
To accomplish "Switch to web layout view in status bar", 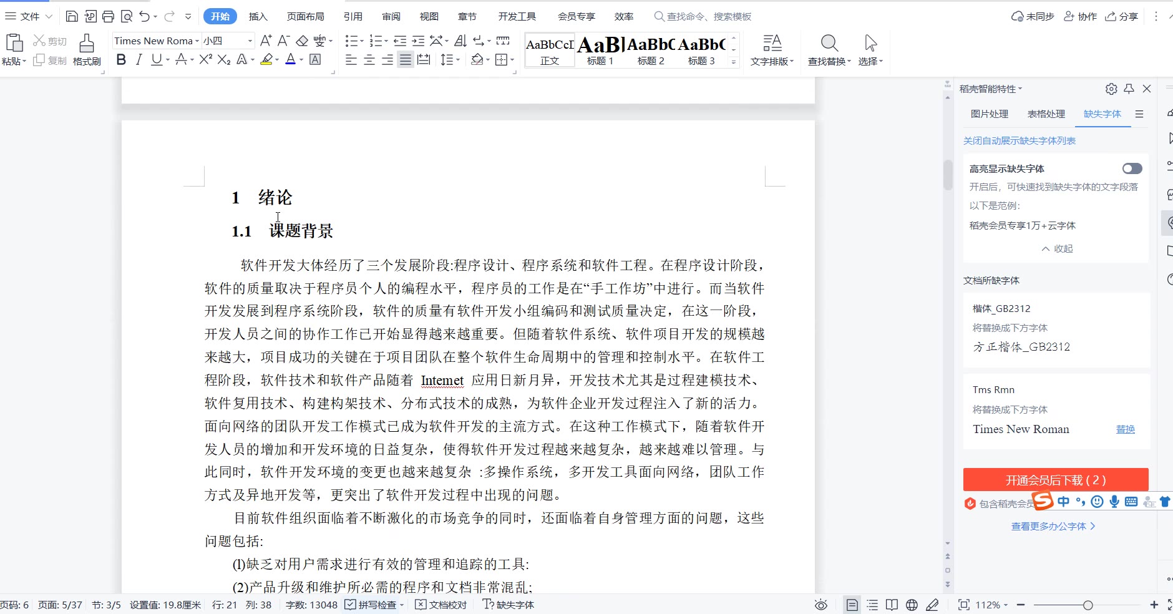I will [x=912, y=605].
